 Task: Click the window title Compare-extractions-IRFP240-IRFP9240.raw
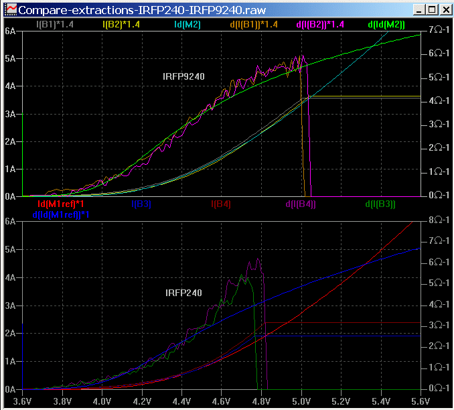(x=142, y=10)
